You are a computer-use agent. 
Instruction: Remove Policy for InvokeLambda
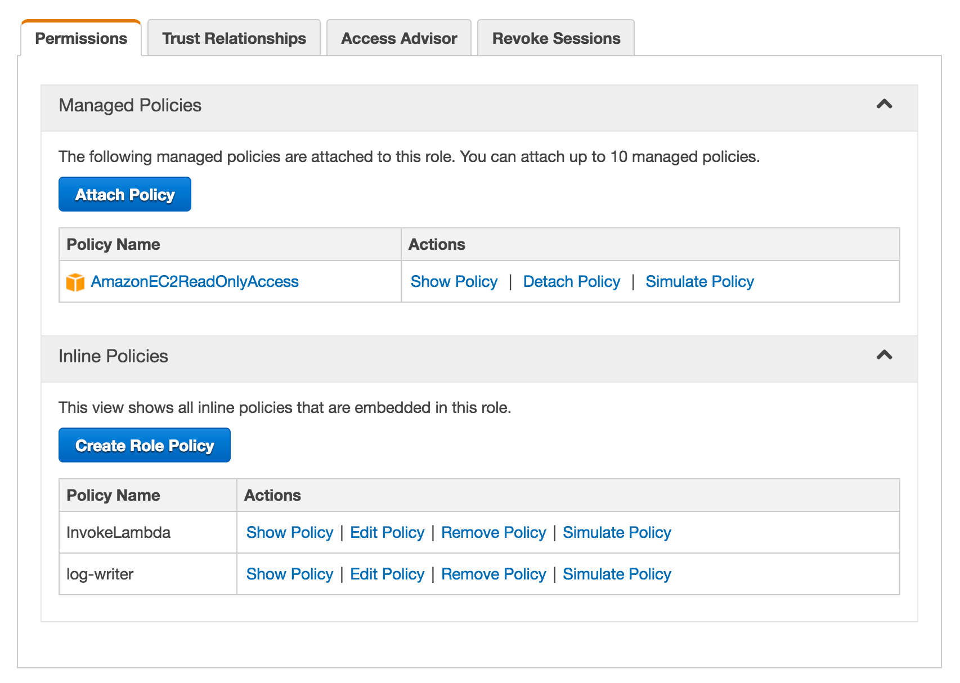494,533
